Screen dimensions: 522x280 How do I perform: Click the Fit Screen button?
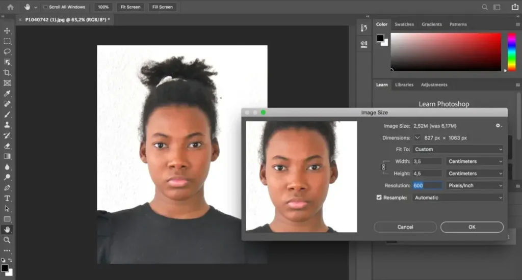130,7
